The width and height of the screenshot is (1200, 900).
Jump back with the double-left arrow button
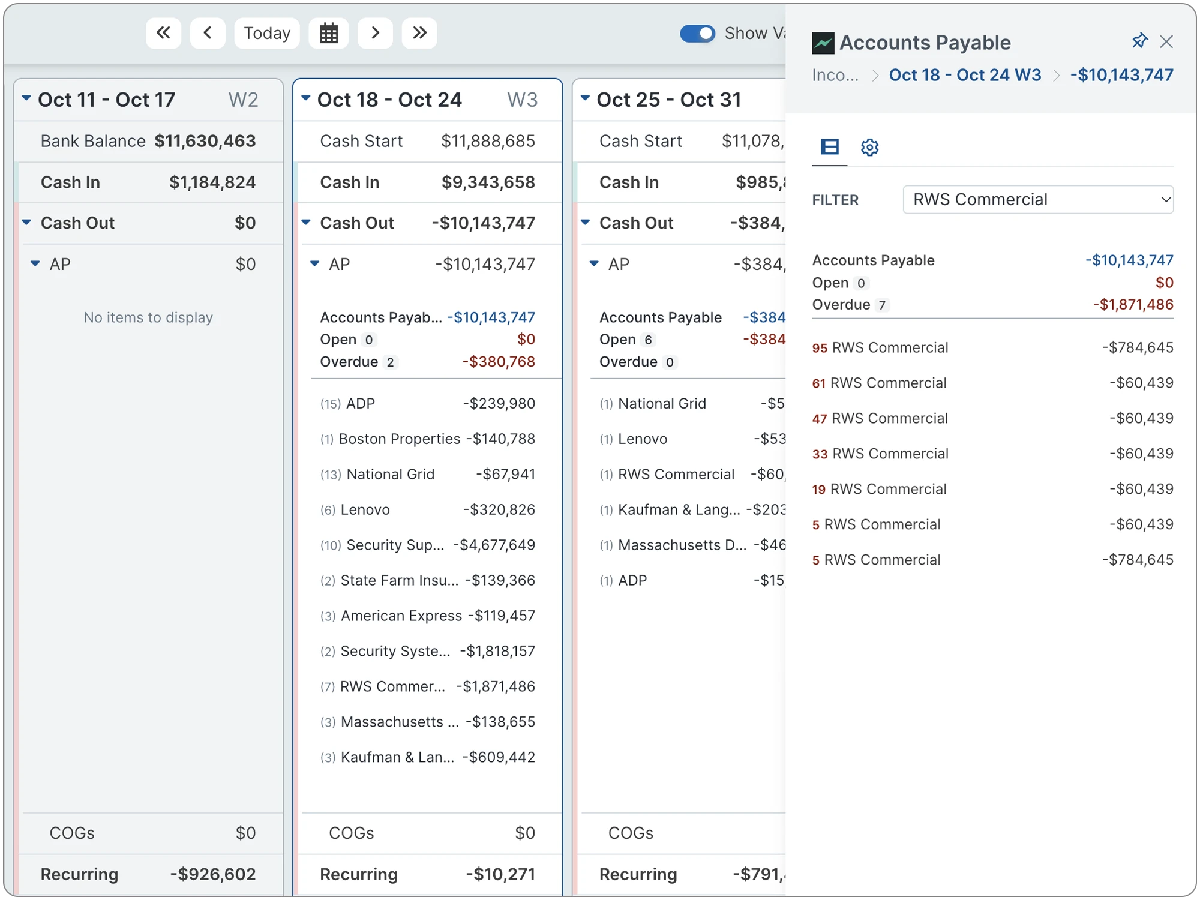[163, 32]
